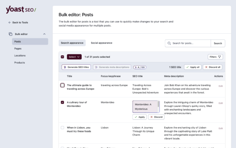Click the 'Bulk editor: Posts' heading
This screenshot has height=148, width=236.
(x=76, y=15)
